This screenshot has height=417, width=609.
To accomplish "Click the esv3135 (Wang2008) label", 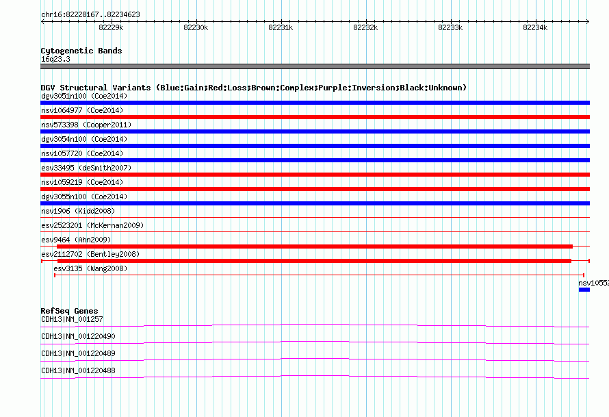I will pos(90,268).
